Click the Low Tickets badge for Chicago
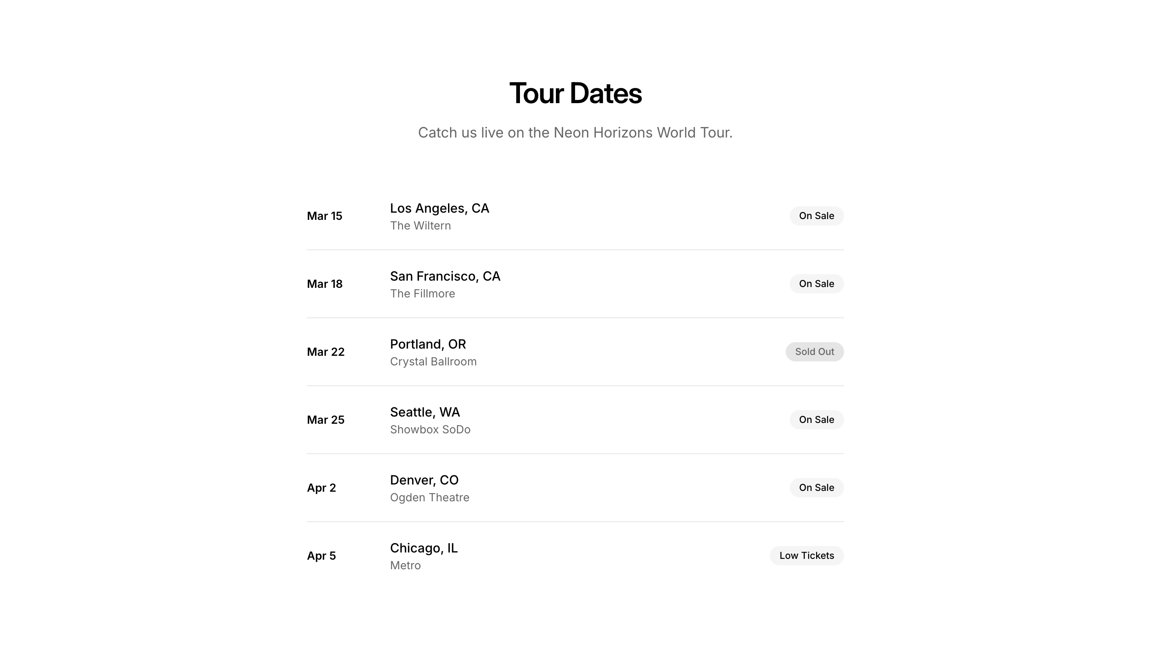Image resolution: width=1151 pixels, height=666 pixels. tap(806, 555)
